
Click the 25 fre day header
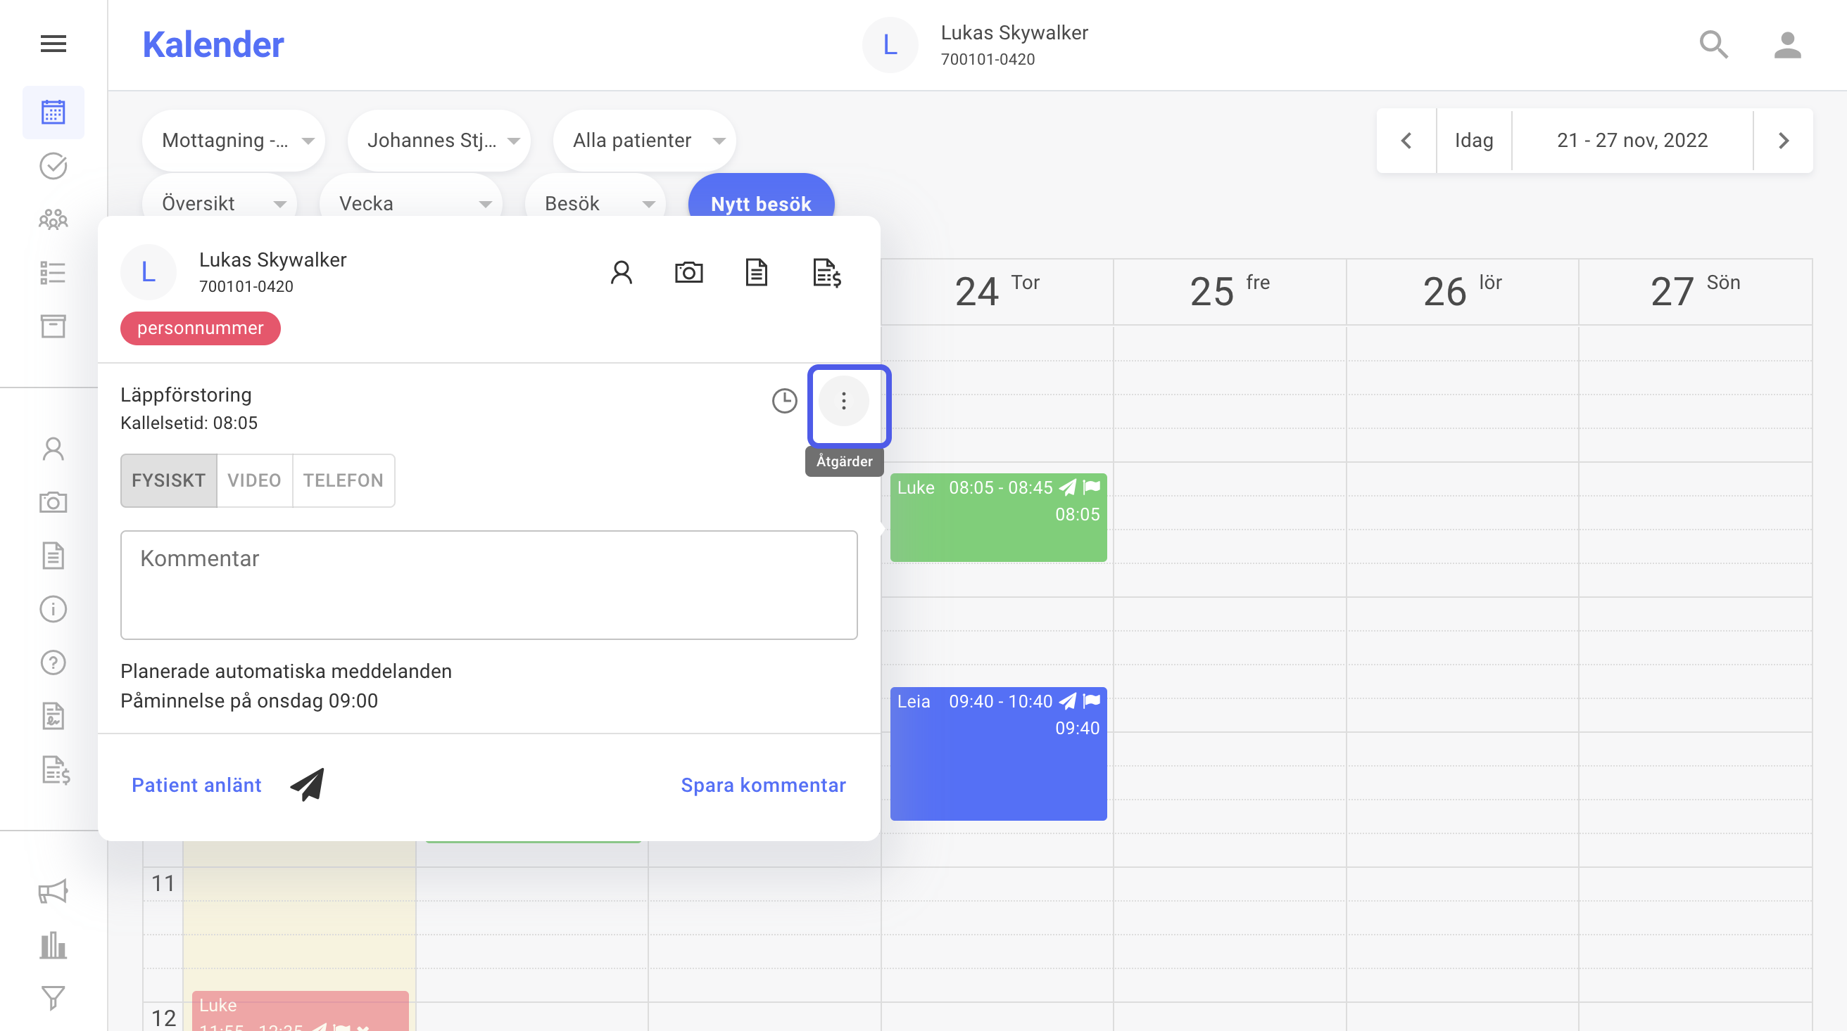point(1229,291)
